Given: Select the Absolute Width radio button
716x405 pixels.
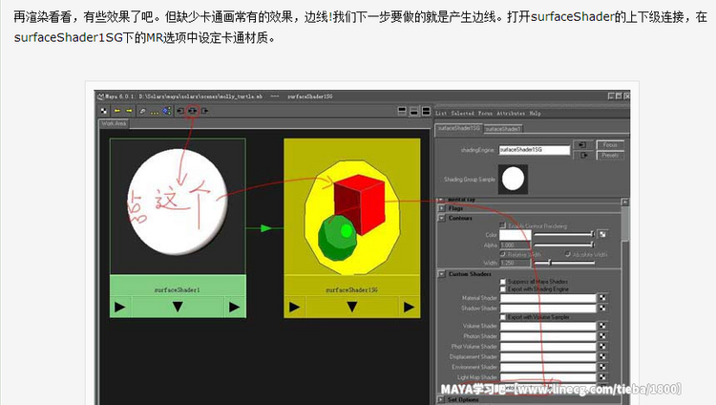Looking at the screenshot, I should coord(568,254).
